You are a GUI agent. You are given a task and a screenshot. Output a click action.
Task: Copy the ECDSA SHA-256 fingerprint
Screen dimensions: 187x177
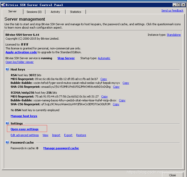[116, 104]
